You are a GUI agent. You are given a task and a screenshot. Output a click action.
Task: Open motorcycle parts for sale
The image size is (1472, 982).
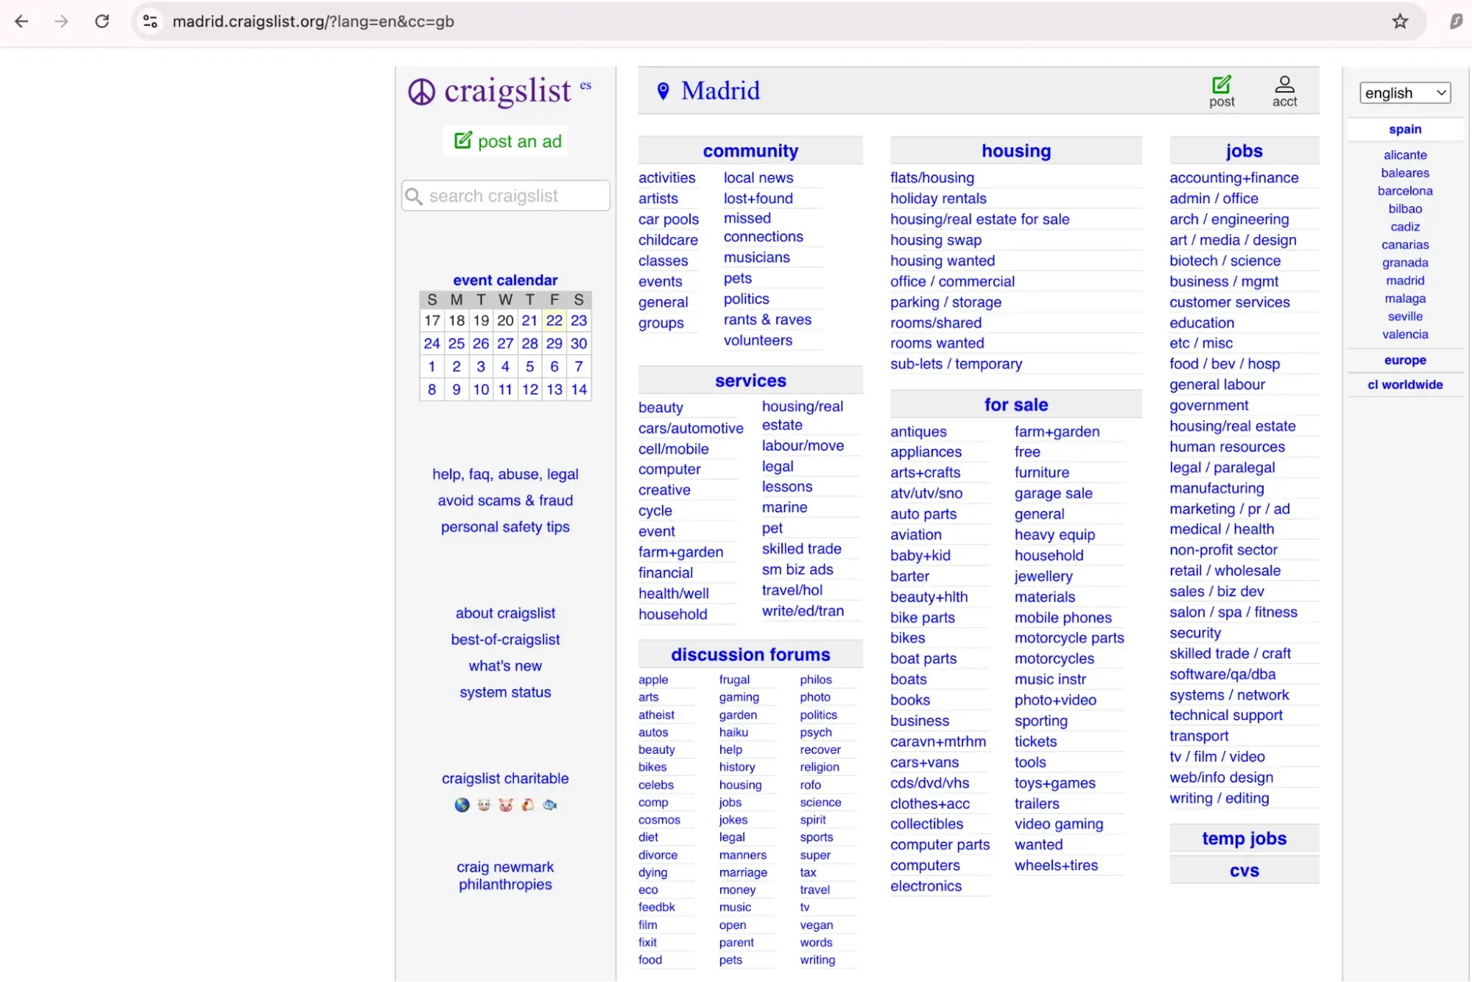click(x=1069, y=638)
